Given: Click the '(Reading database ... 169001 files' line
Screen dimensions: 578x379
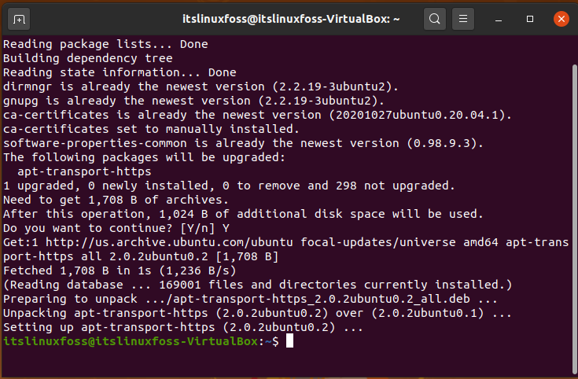Looking at the screenshot, I should tap(258, 285).
